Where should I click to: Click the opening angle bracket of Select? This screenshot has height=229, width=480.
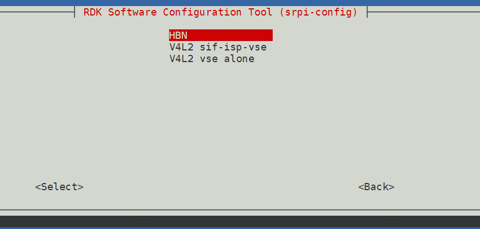pyautogui.click(x=38, y=187)
